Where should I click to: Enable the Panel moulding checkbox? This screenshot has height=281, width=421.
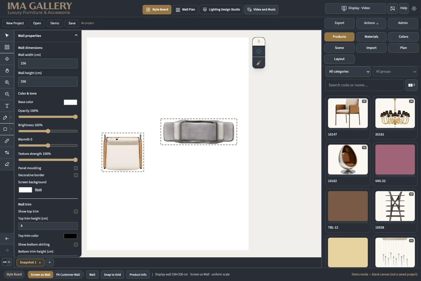(76, 168)
